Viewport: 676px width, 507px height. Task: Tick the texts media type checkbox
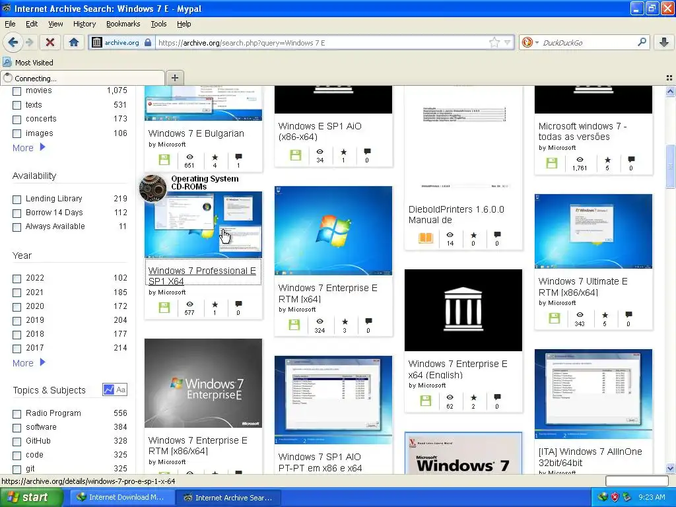pos(17,105)
